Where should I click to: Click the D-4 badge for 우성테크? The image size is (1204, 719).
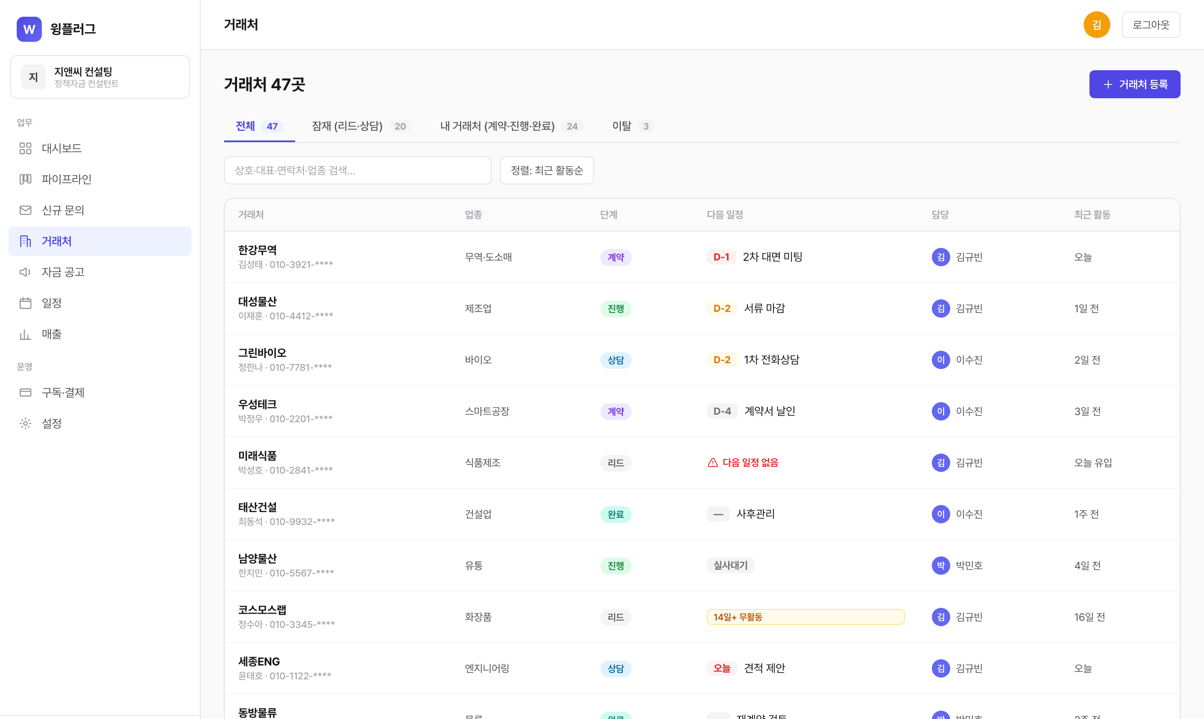point(722,411)
